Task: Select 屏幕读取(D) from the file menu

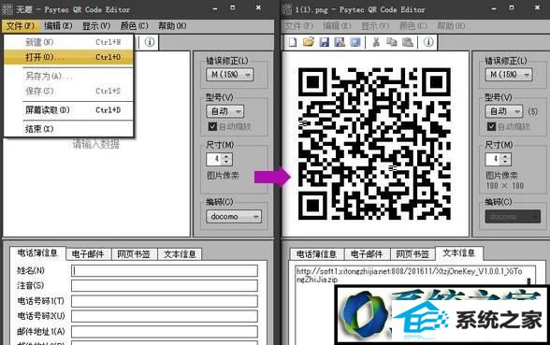Action: pyautogui.click(x=69, y=110)
